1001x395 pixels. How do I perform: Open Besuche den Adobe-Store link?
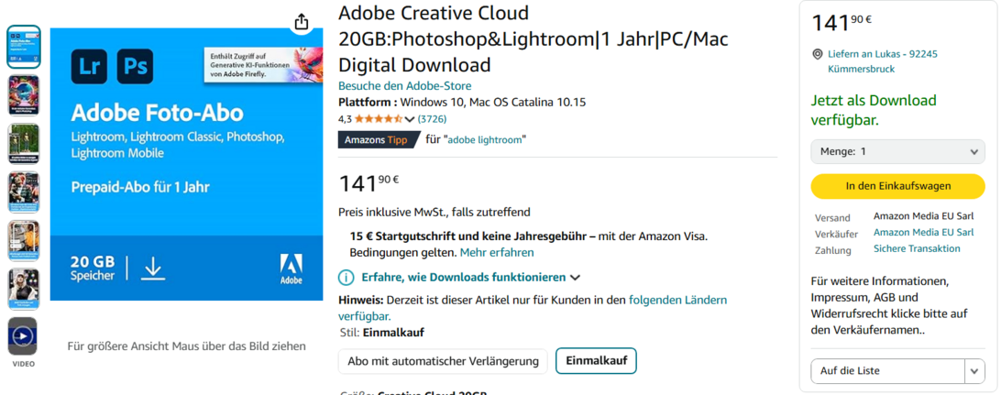coord(404,86)
